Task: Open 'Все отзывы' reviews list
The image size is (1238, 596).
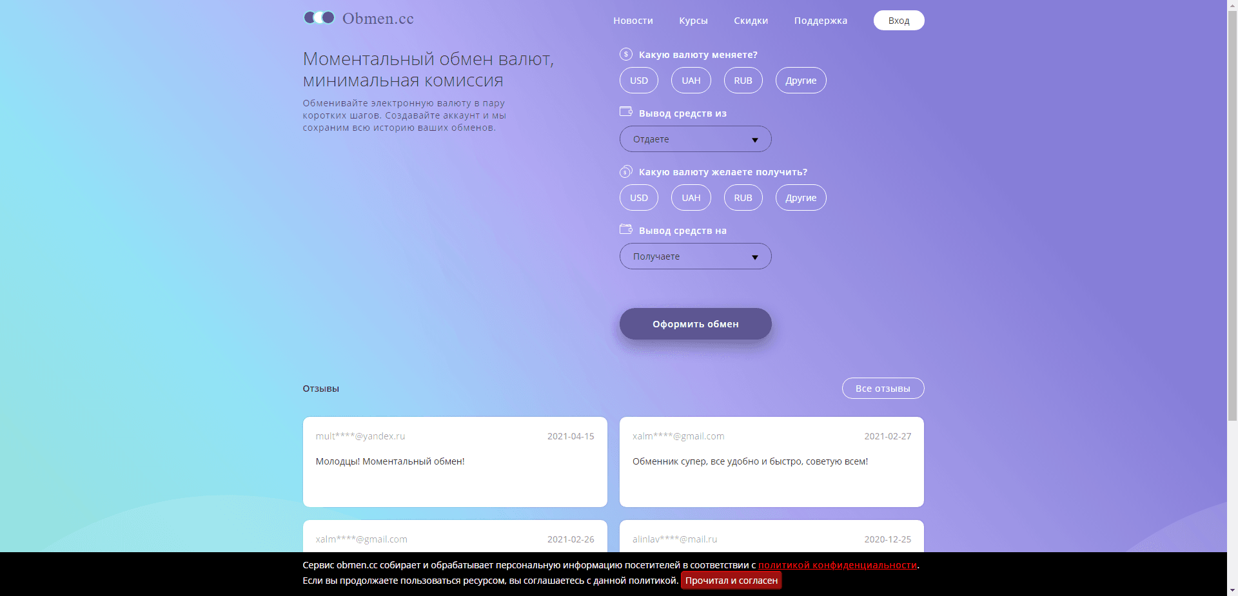Action: tap(882, 389)
